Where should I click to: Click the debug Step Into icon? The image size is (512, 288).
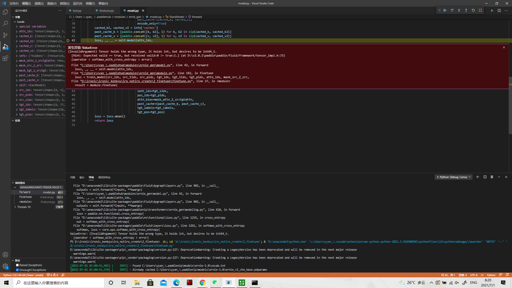click(459, 10)
